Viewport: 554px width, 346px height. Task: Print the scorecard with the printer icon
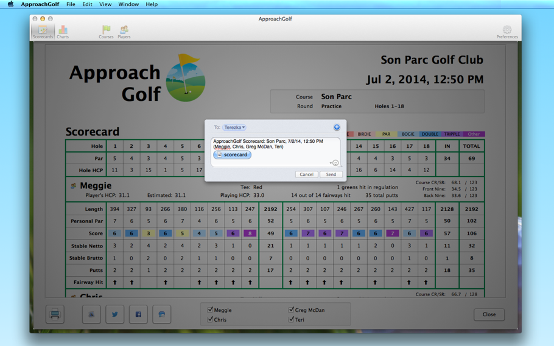point(55,314)
